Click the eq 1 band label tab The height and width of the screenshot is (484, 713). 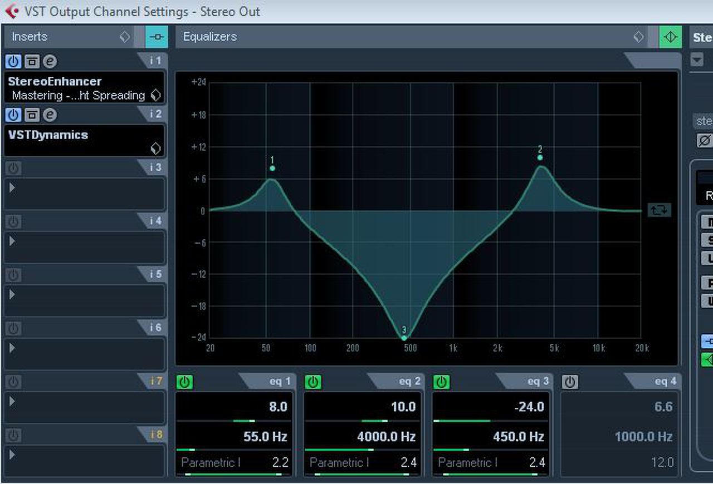[x=267, y=381]
